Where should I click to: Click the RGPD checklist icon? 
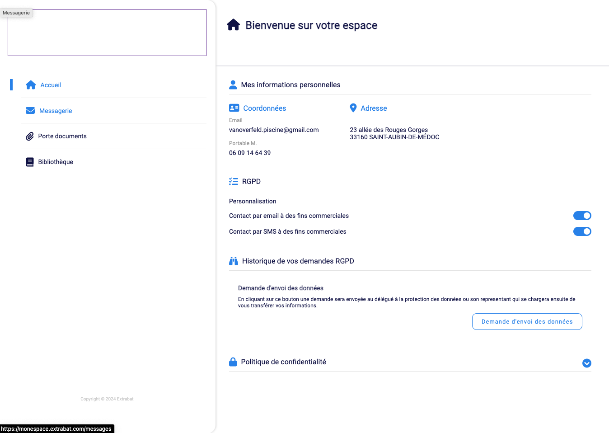[234, 181]
